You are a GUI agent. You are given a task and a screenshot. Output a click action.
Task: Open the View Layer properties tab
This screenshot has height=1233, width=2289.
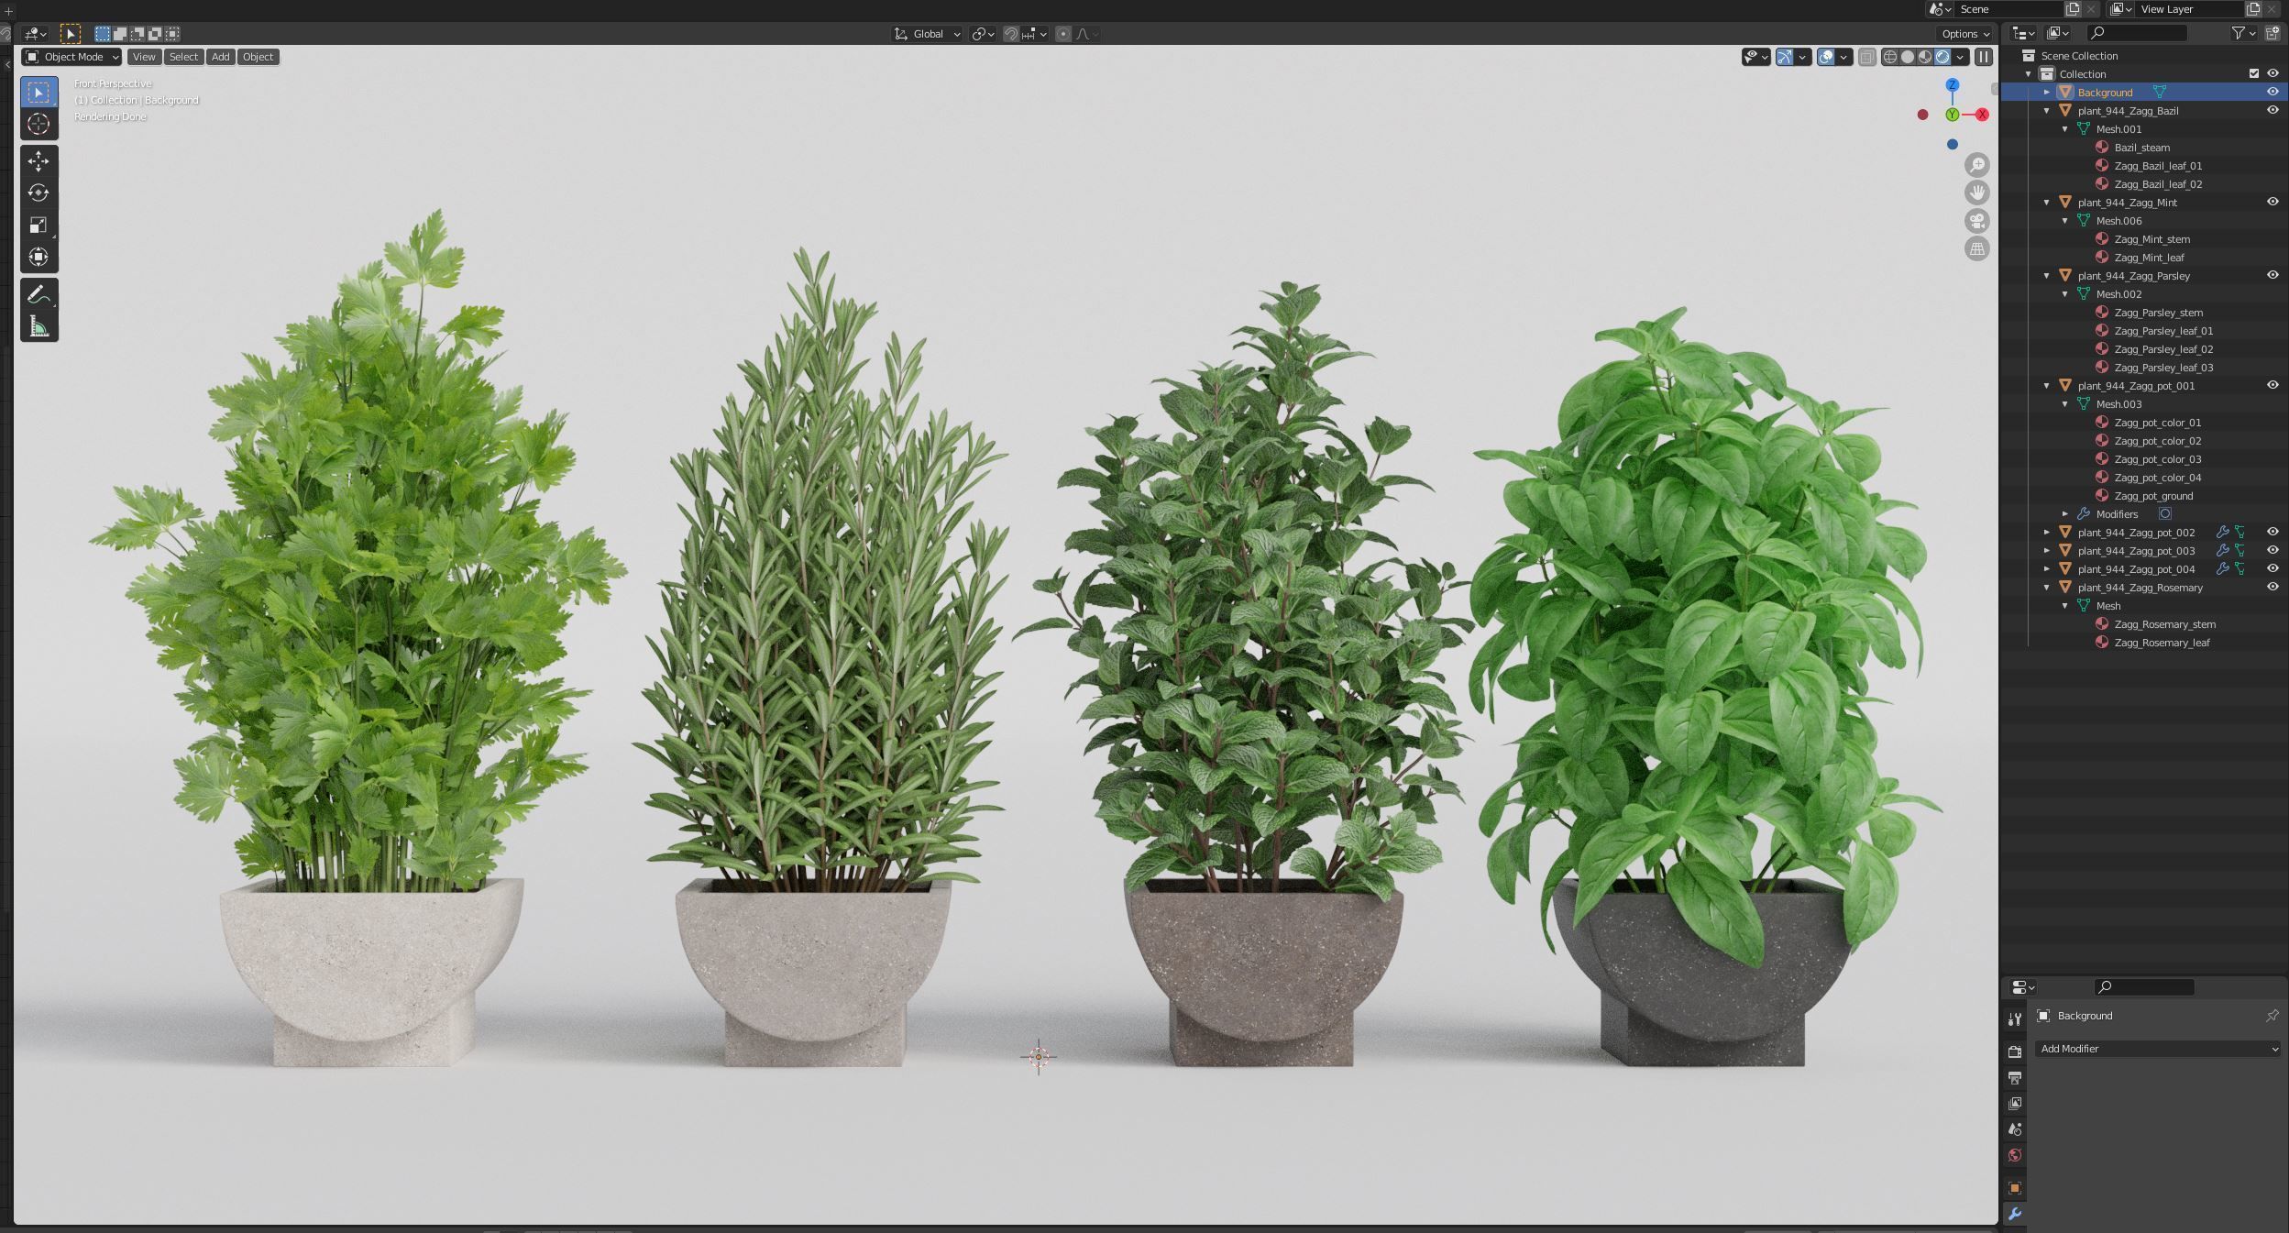point(2015,1104)
